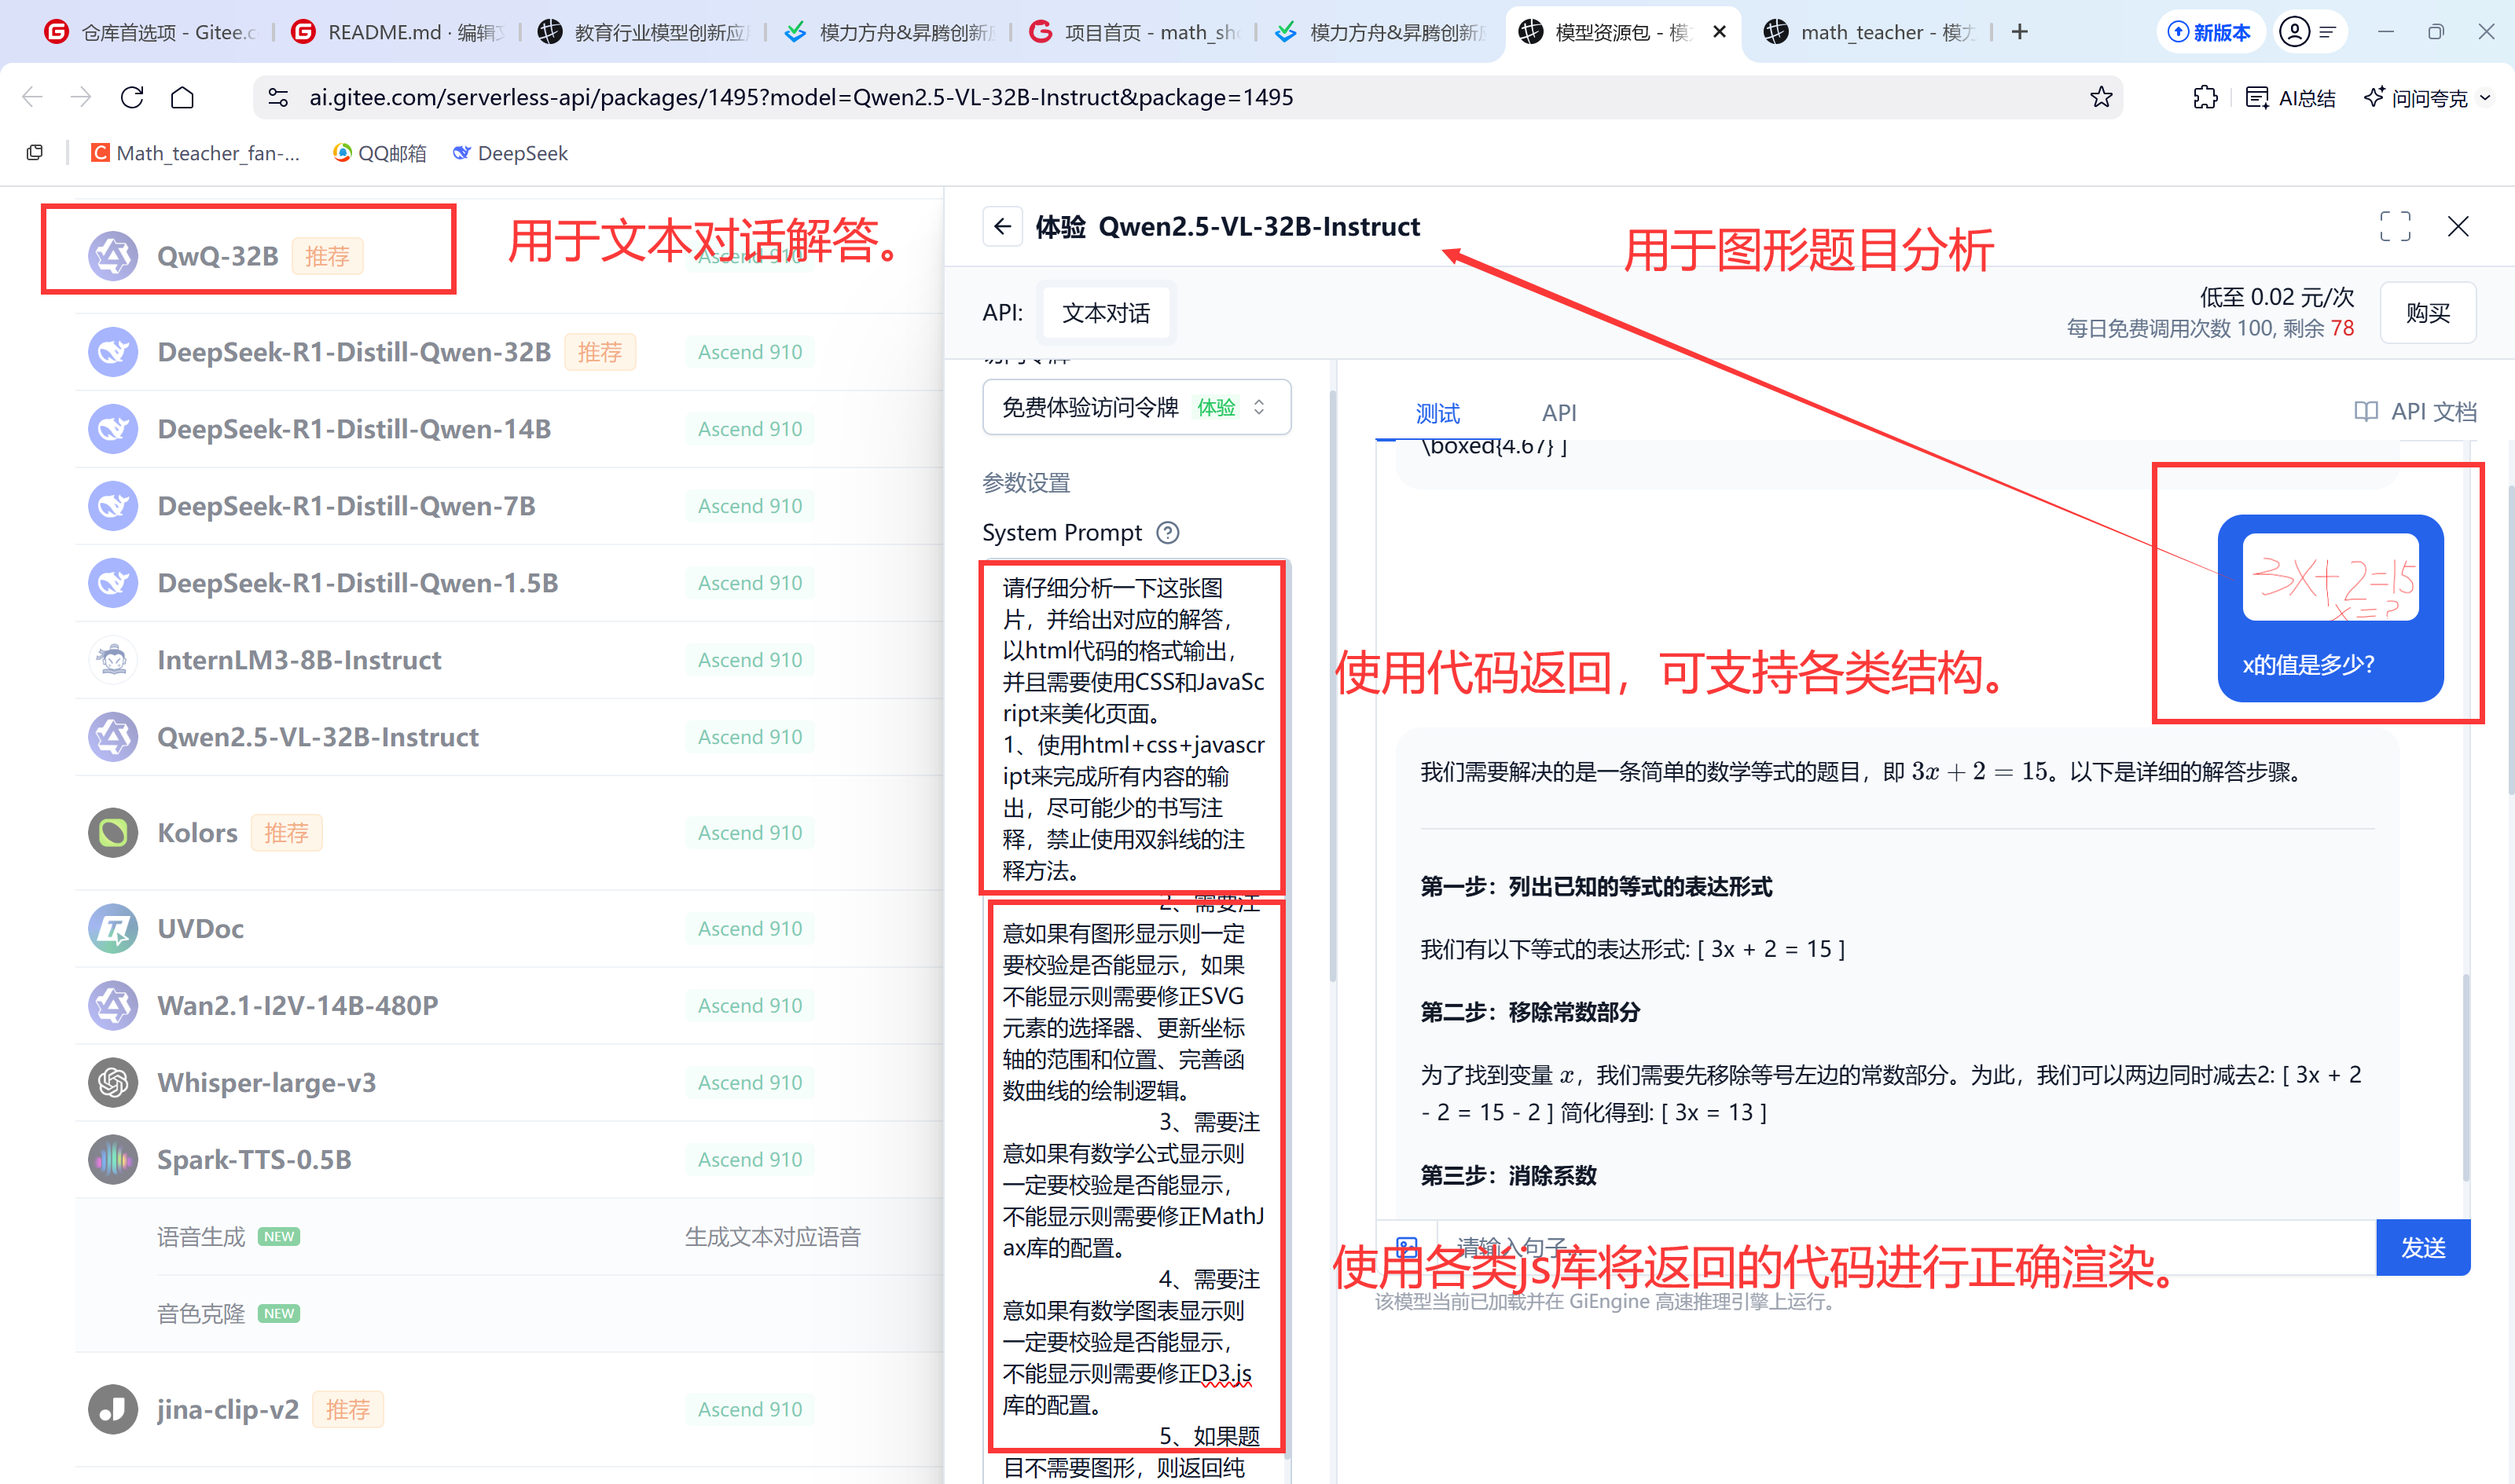Switch to the API tab
Viewport: 2515px width, 1484px height.
click(x=1558, y=413)
